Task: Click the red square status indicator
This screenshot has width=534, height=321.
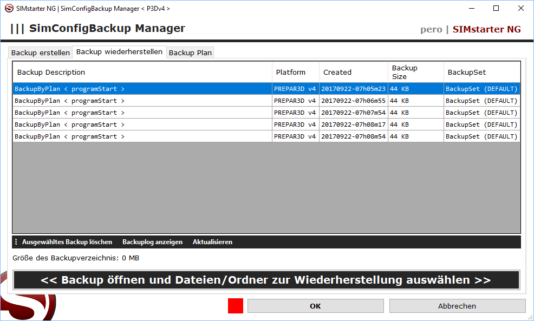Action: (236, 306)
